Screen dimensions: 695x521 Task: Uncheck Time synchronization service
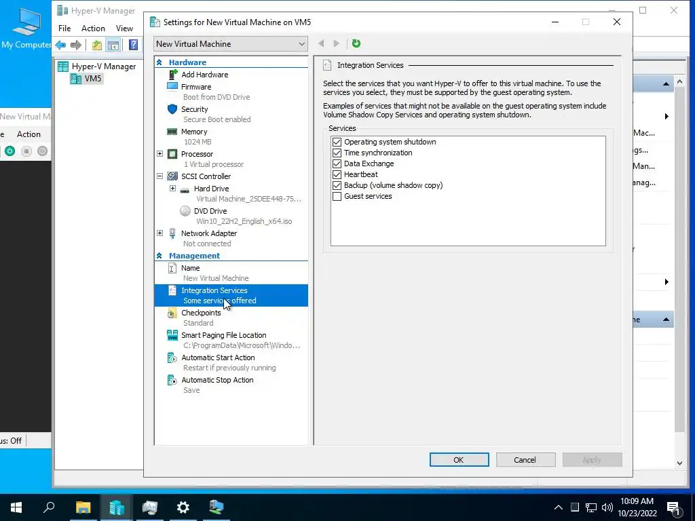point(337,153)
